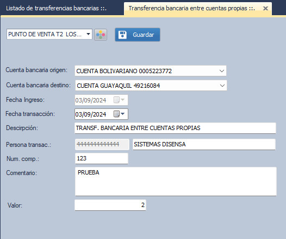Click the Persona transac. ID field
The height and width of the screenshot is (239, 286).
pos(102,144)
